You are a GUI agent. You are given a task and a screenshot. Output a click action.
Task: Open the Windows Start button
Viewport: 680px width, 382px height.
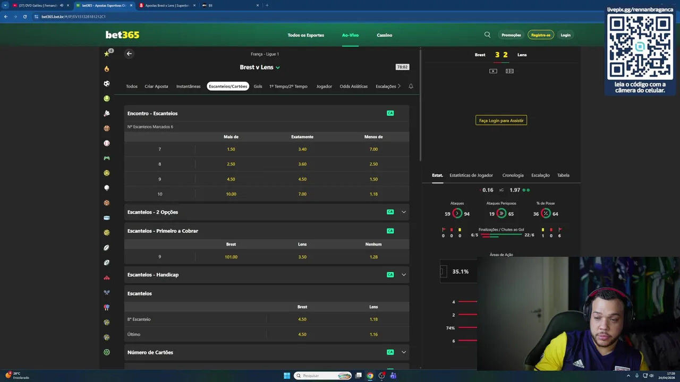[287, 376]
